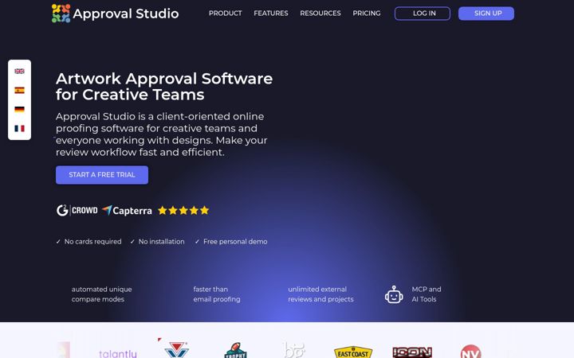Image resolution: width=574 pixels, height=358 pixels.
Task: Click the Approval Studio brand name
Action: (x=126, y=14)
